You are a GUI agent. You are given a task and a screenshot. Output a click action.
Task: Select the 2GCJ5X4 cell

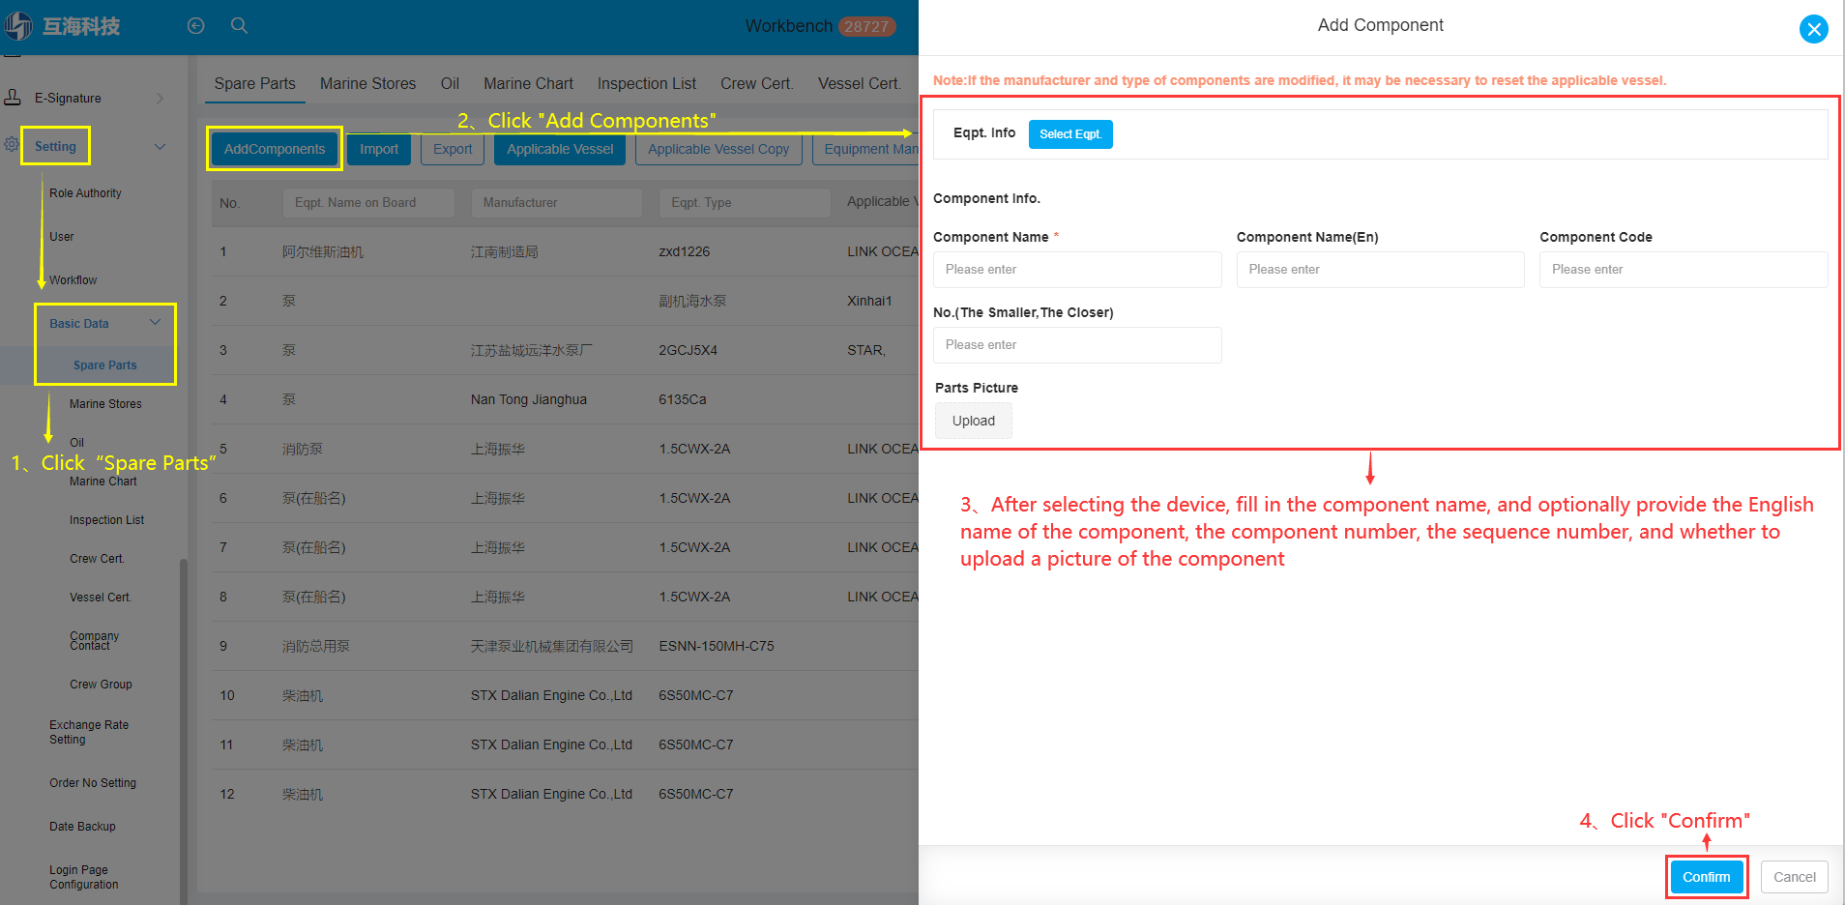coord(688,350)
